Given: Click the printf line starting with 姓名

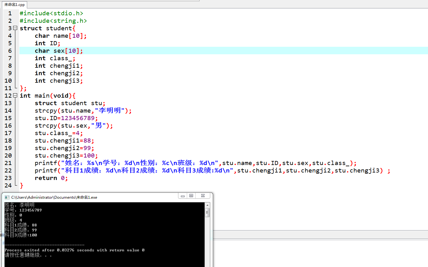Looking at the screenshot, I should [196, 163].
